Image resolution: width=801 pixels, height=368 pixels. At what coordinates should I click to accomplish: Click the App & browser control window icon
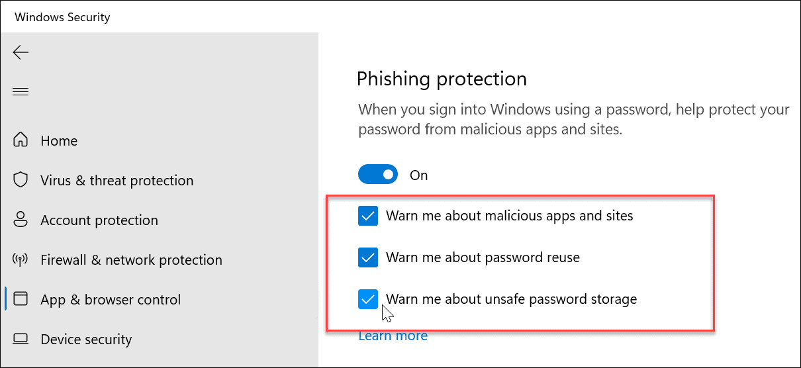[x=21, y=299]
